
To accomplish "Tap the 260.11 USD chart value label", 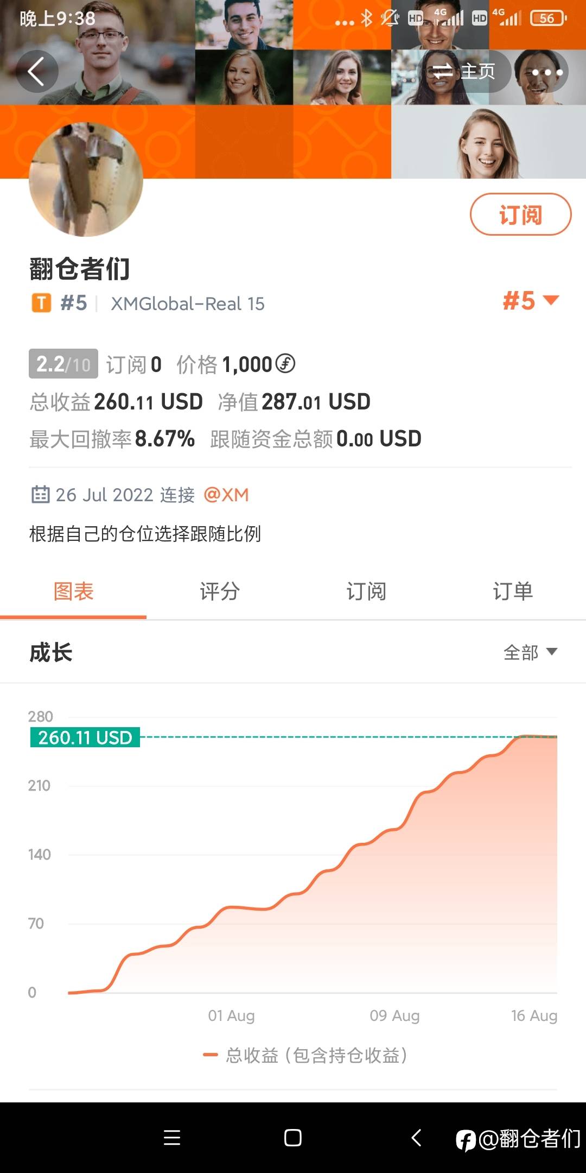I will click(x=85, y=737).
